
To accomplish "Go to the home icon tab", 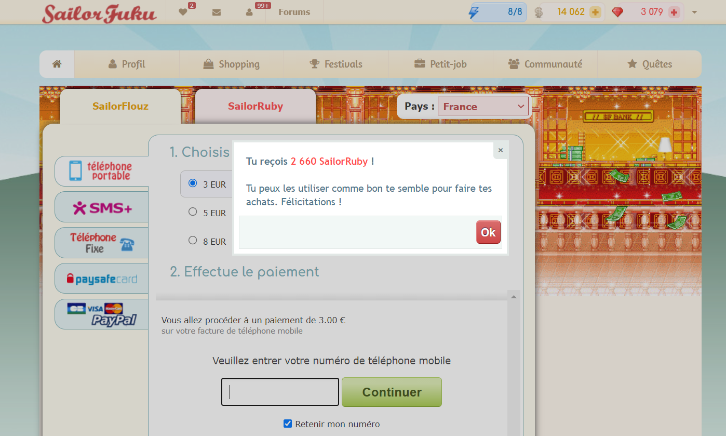I will pyautogui.click(x=57, y=64).
